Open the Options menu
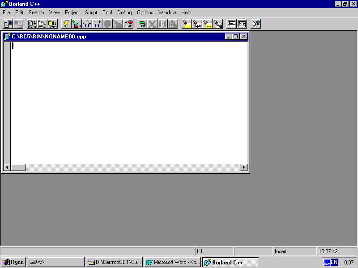The height and width of the screenshot is (268, 358). (145, 13)
